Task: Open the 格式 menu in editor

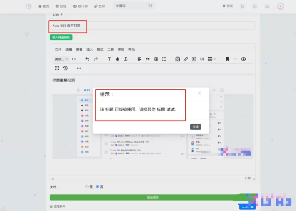Action: pos(100,49)
